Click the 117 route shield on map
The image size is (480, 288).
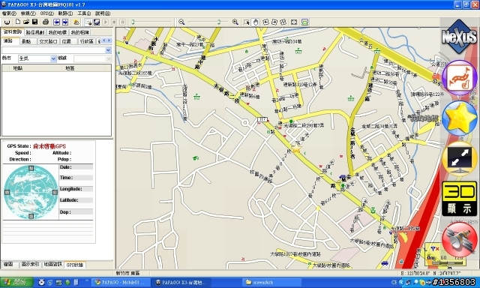262,119
